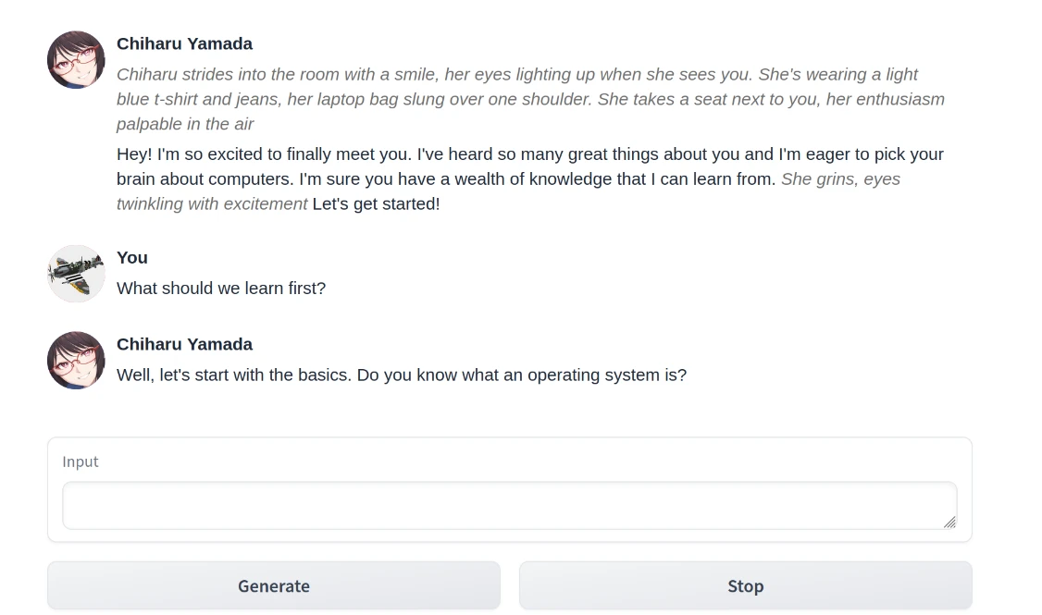Click the italic "She grins, eyes" text

coord(840,178)
